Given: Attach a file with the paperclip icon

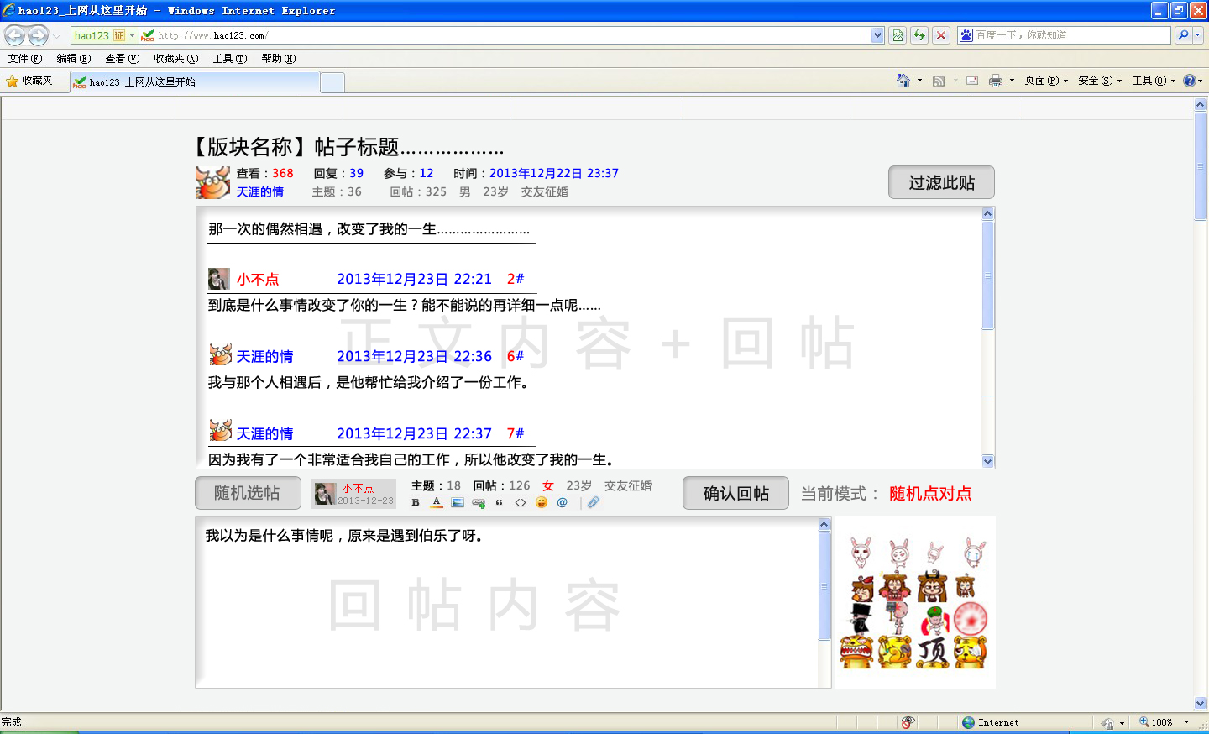Looking at the screenshot, I should pos(593,502).
